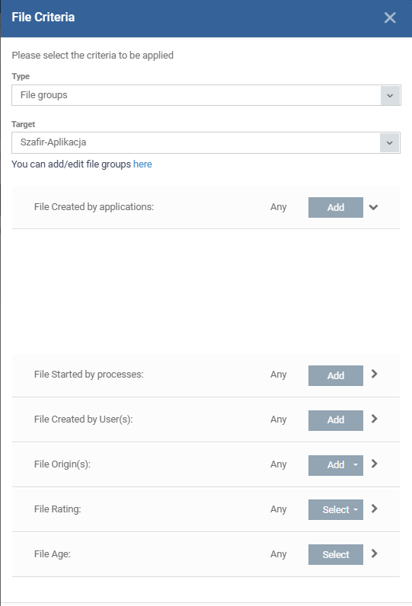The image size is (412, 606).
Task: Add a File Created by applications entry
Action: tap(336, 208)
